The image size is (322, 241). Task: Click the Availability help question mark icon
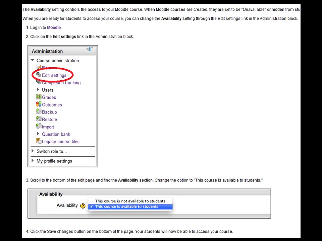pos(83,206)
